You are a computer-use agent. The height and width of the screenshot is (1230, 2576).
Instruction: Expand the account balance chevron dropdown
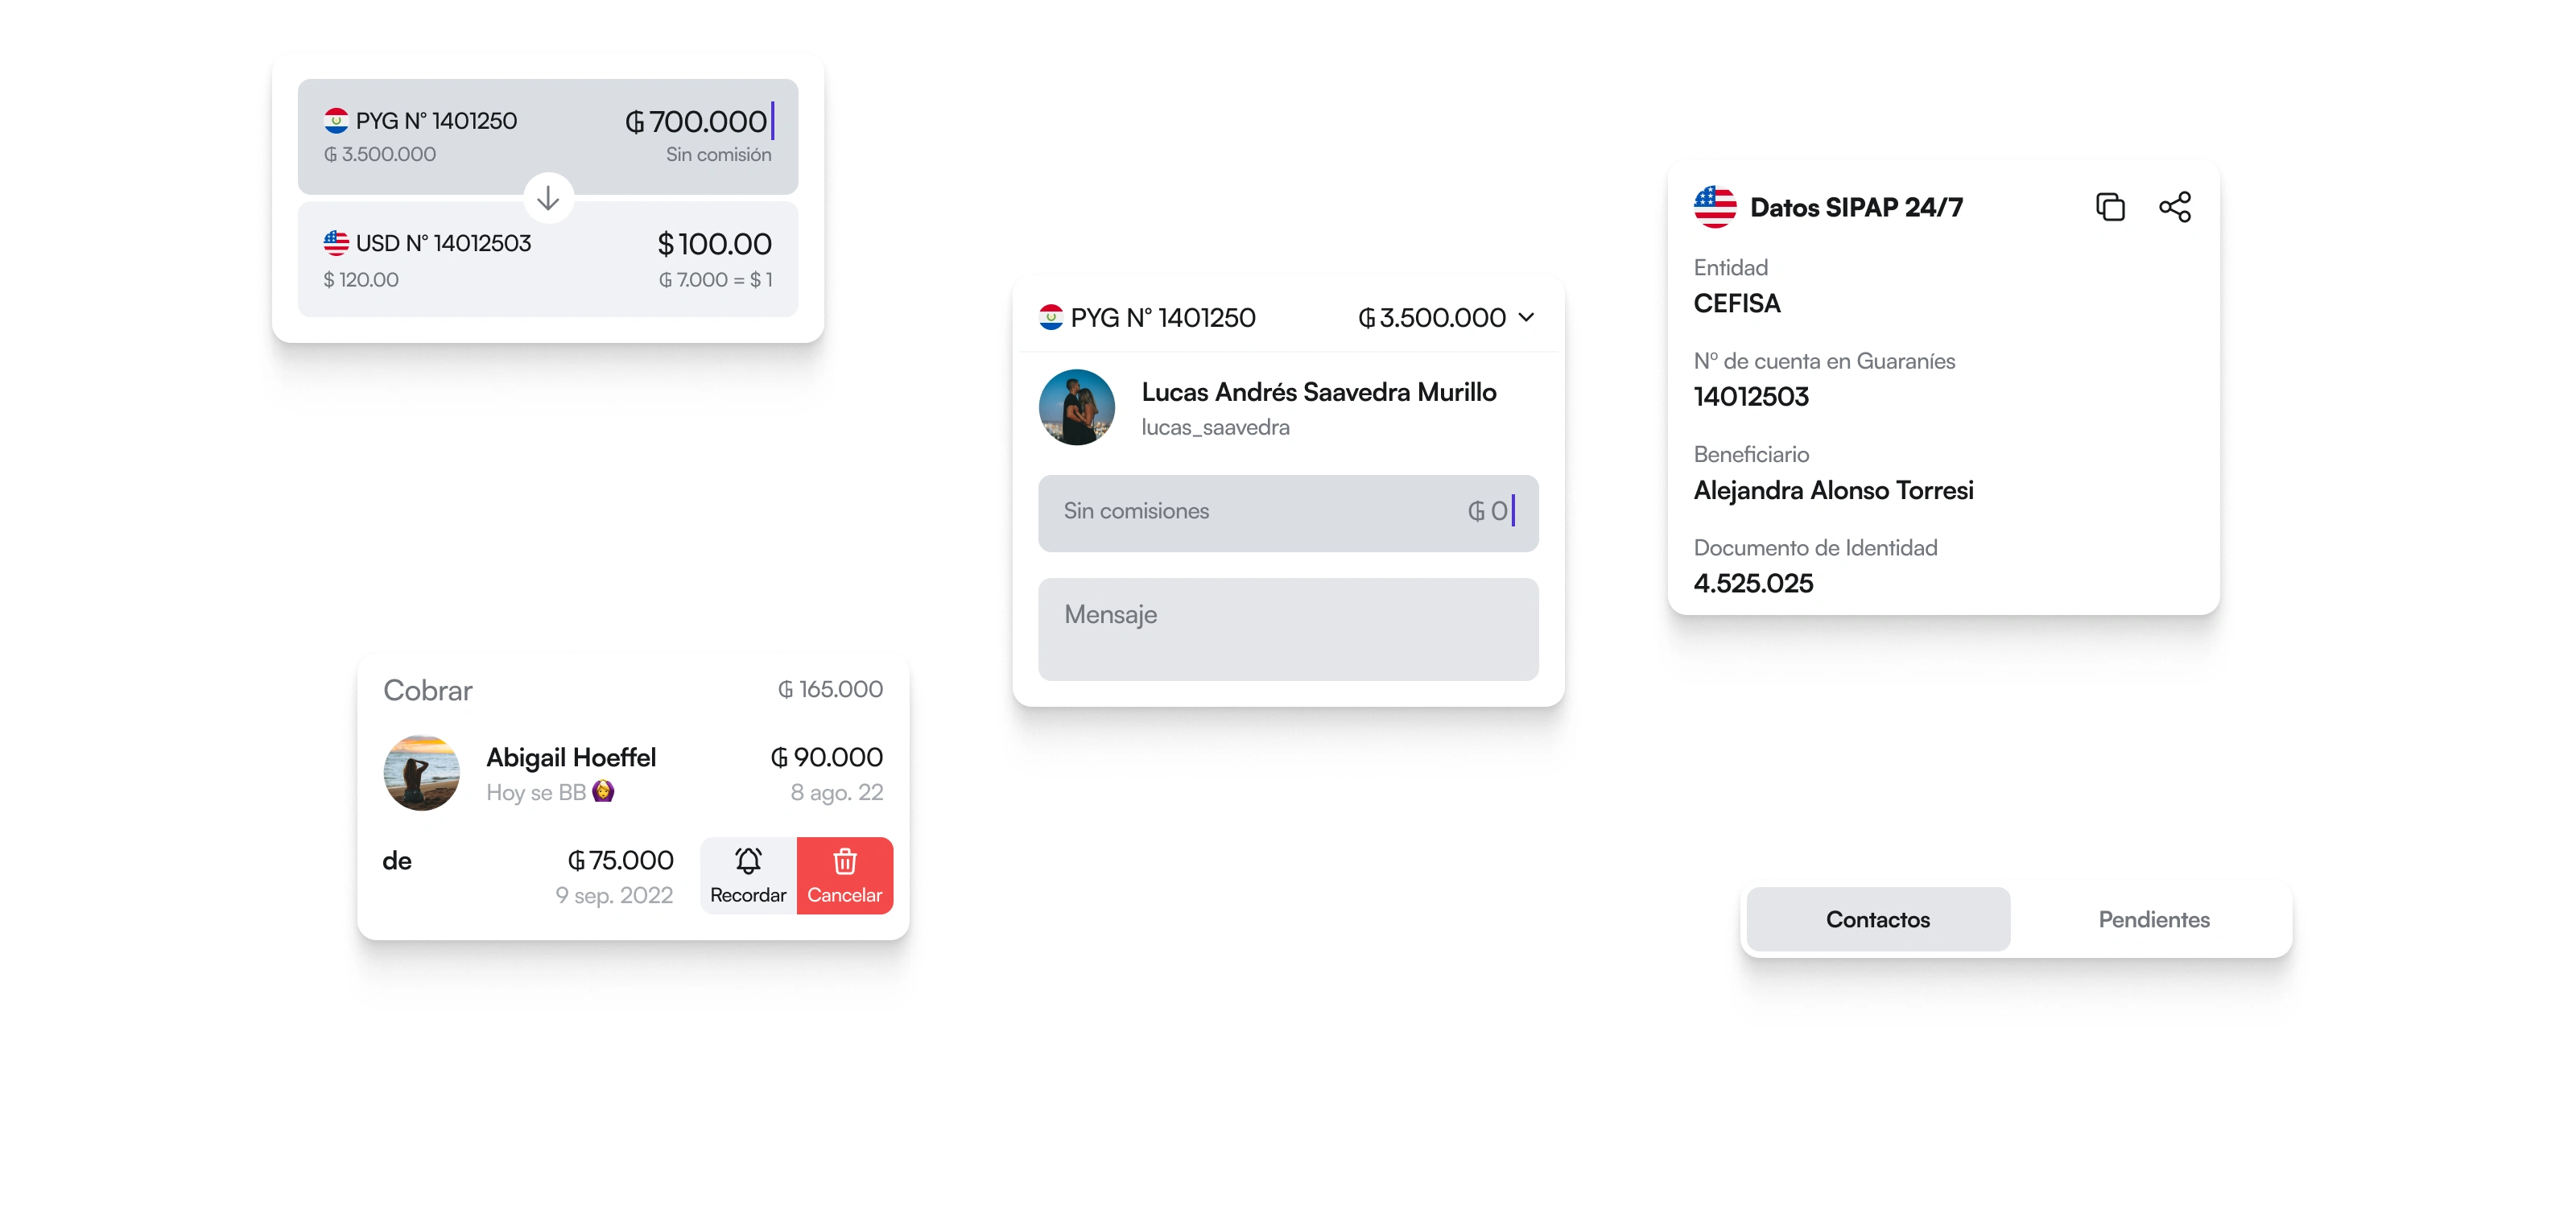coord(1526,317)
